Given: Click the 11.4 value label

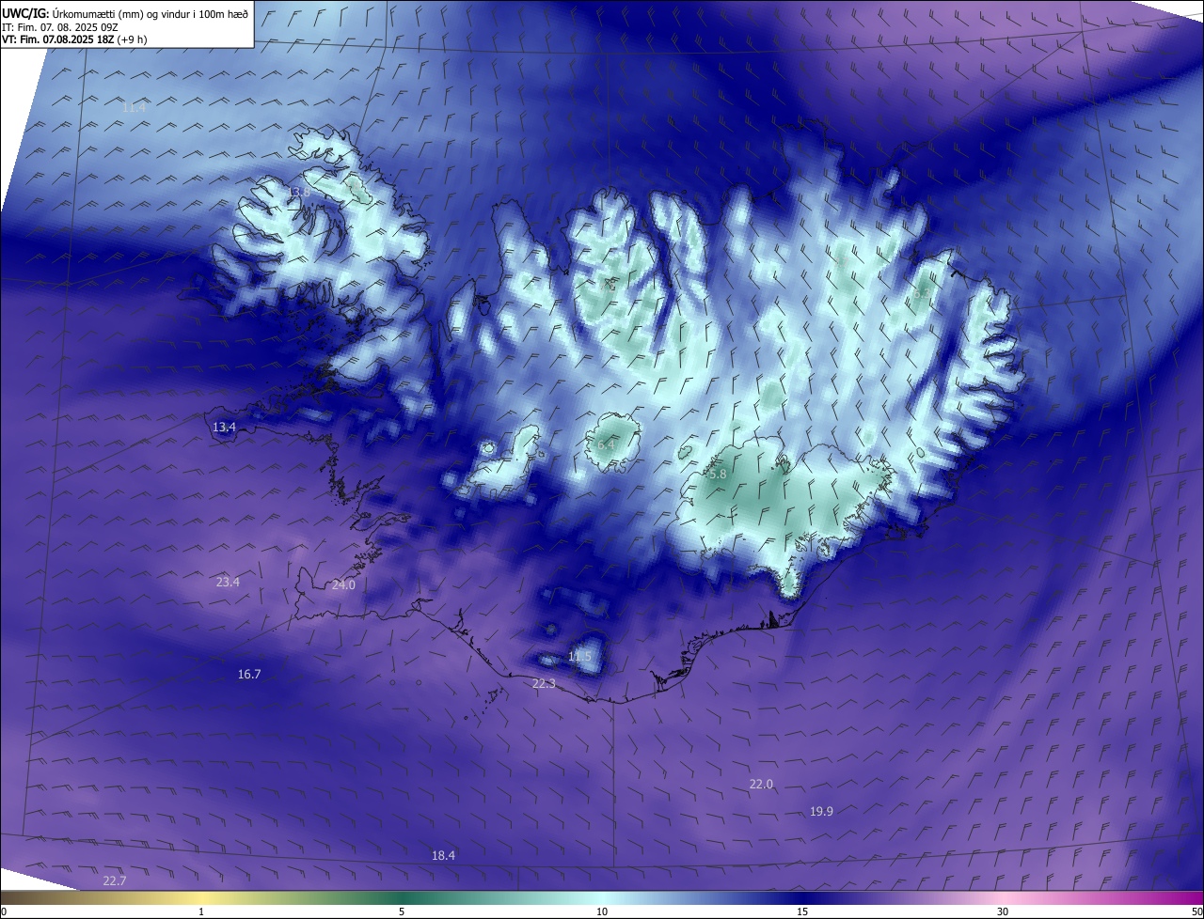Looking at the screenshot, I should click(x=134, y=108).
